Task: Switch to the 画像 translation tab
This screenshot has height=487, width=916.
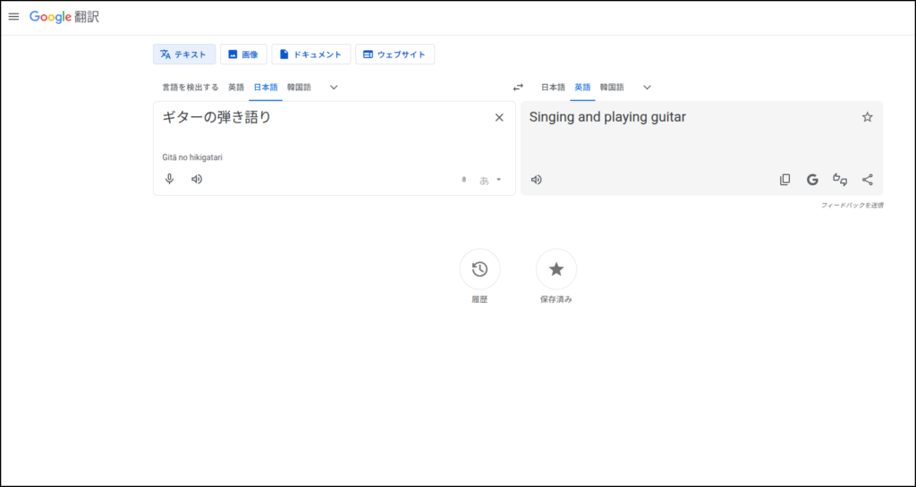Action: pyautogui.click(x=243, y=55)
